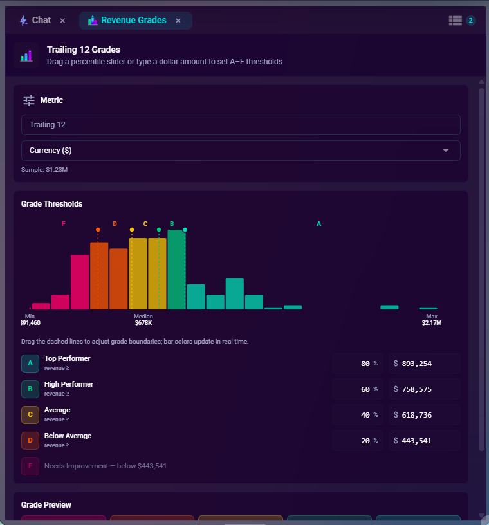
Task: Click the tallest pink F-grade histogram bar
Action: (x=80, y=282)
